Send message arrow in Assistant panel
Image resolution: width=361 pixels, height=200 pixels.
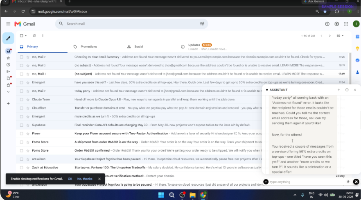pos(356,182)
